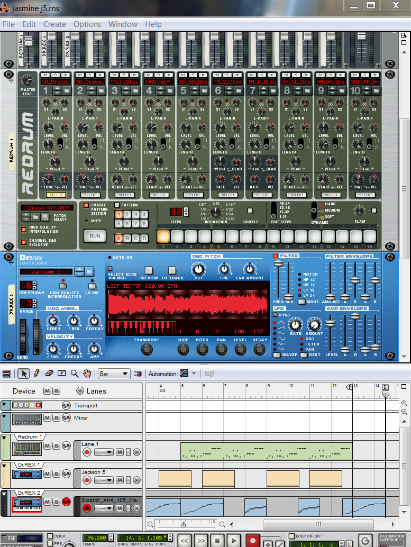Add Lanes with the plus icon
This screenshot has height=547, width=411.
(x=80, y=391)
